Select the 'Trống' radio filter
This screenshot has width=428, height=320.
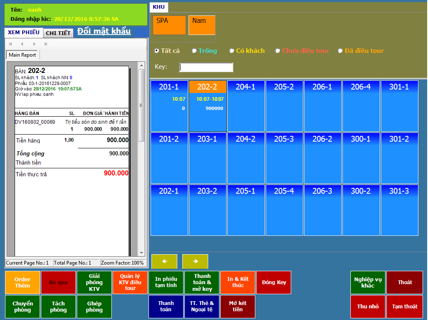pyautogui.click(x=194, y=51)
